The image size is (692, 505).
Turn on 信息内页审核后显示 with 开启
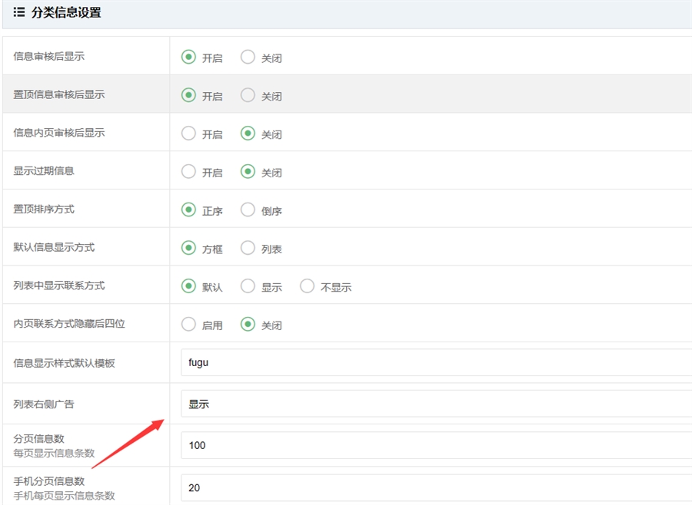(188, 134)
